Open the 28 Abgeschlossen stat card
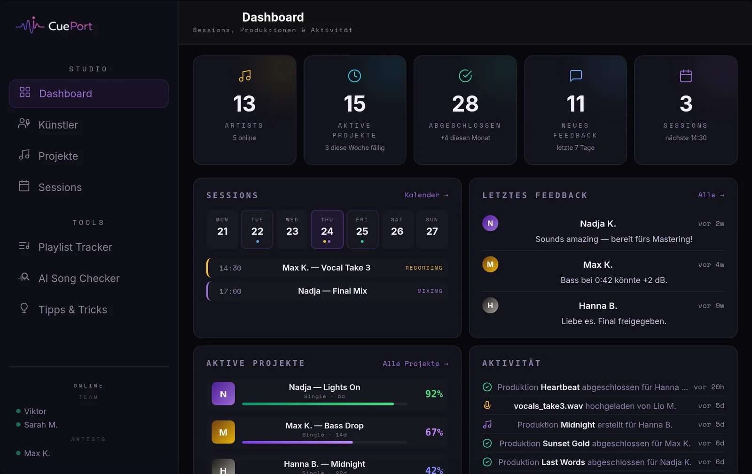The width and height of the screenshot is (752, 474). [465, 110]
